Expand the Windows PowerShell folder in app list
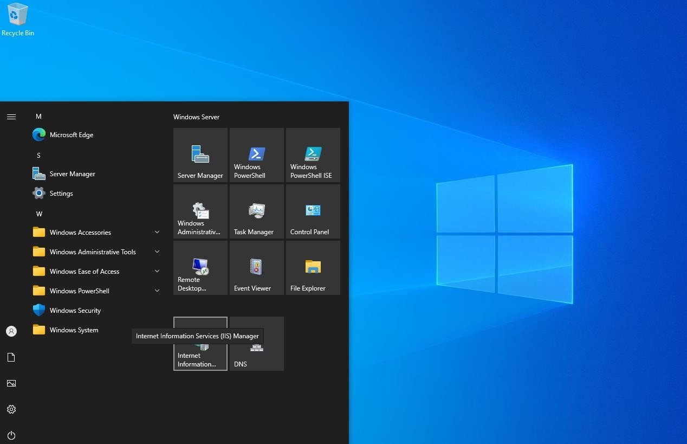The image size is (687, 444). point(96,291)
